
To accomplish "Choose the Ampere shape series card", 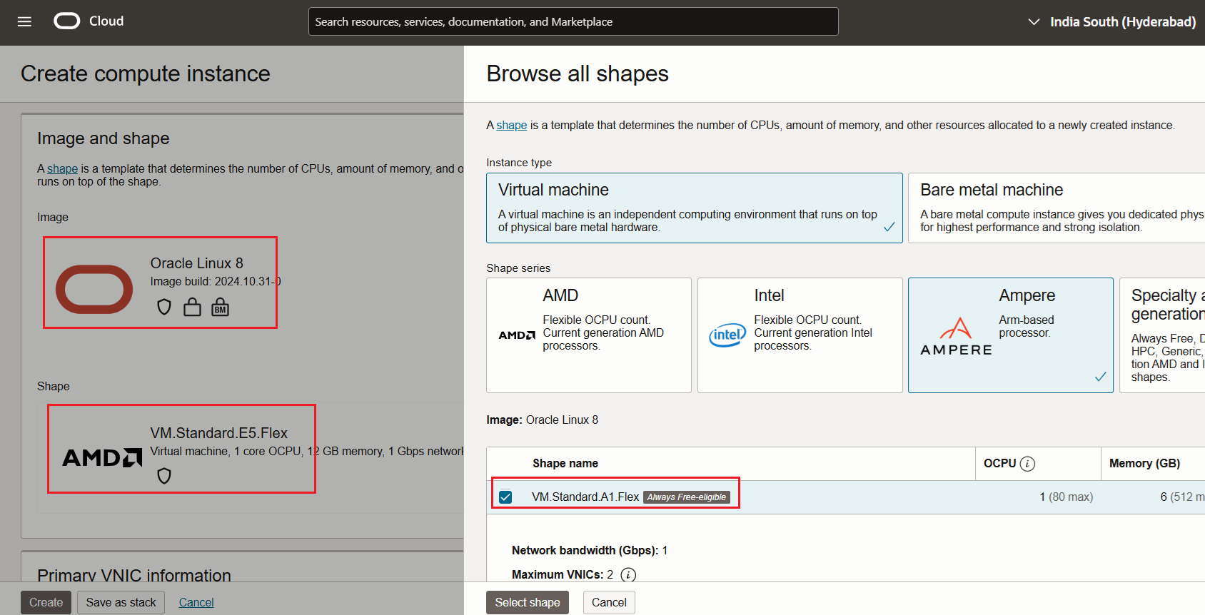I will [x=1010, y=335].
